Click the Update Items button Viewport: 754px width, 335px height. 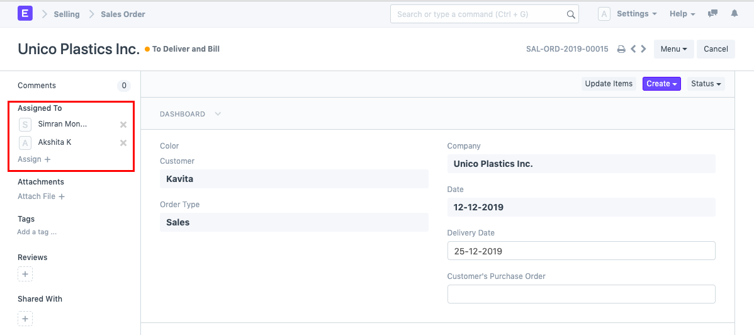click(x=609, y=84)
